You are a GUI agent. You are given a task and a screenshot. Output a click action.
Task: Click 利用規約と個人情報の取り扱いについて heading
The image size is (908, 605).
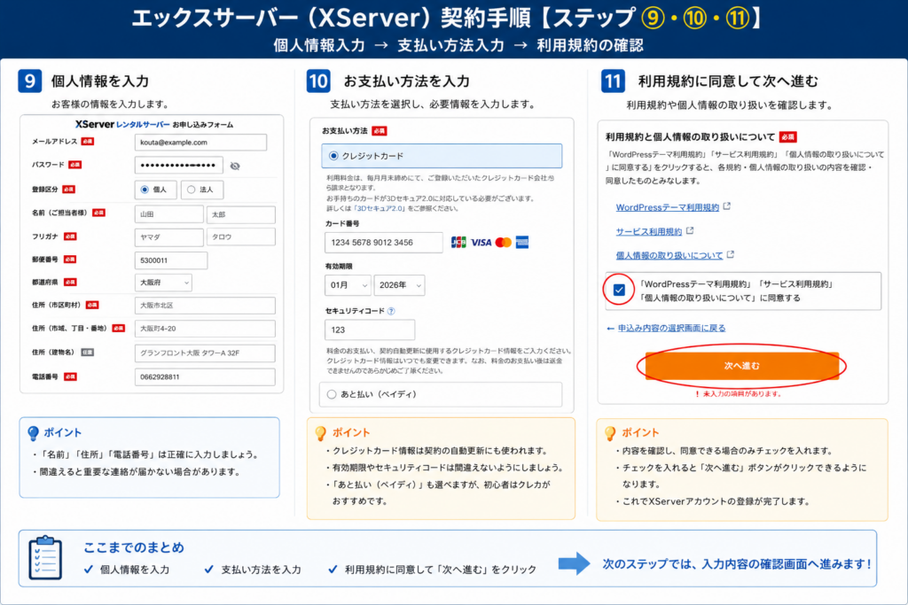[690, 137]
